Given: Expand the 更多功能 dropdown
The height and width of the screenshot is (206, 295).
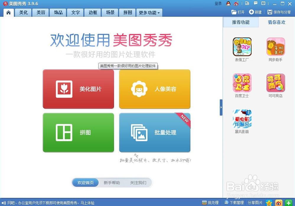Looking at the screenshot, I should pos(149,13).
